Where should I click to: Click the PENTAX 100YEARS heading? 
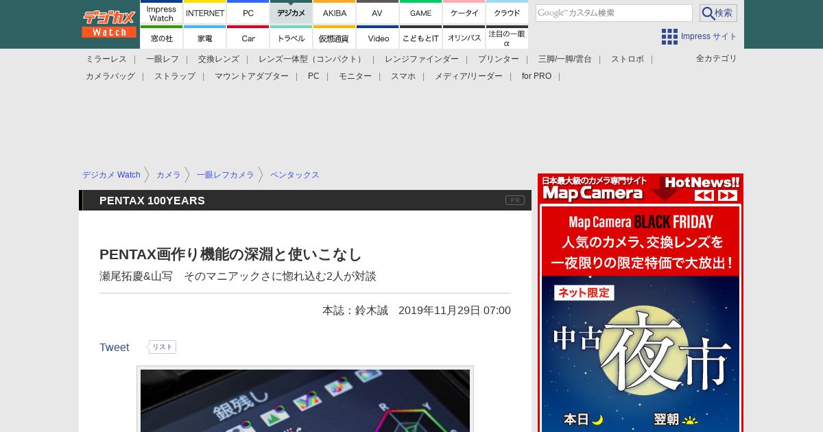click(152, 200)
